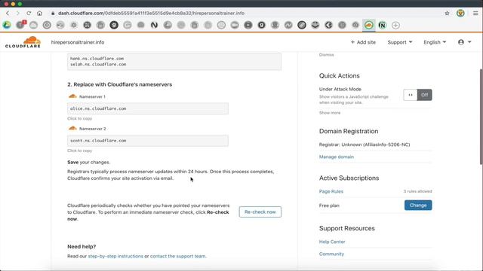Viewport: 483px width, 271px height.
Task: Open the account user icon menu
Action: [464, 42]
